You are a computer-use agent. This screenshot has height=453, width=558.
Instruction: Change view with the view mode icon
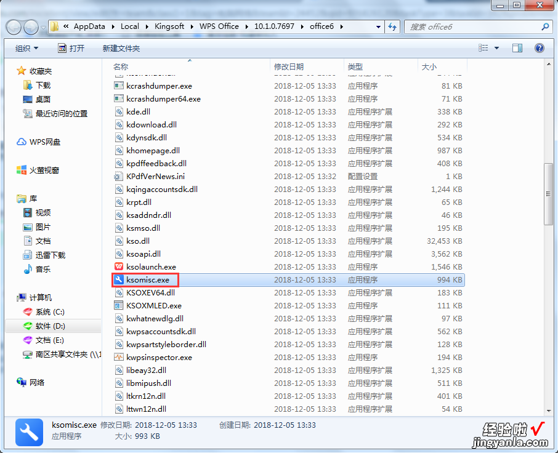483,47
